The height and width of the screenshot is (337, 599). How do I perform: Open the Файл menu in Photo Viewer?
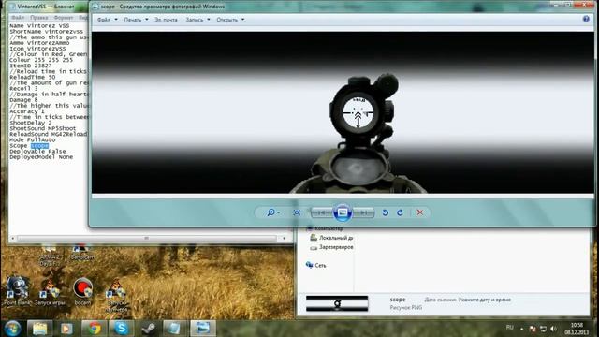(x=107, y=20)
